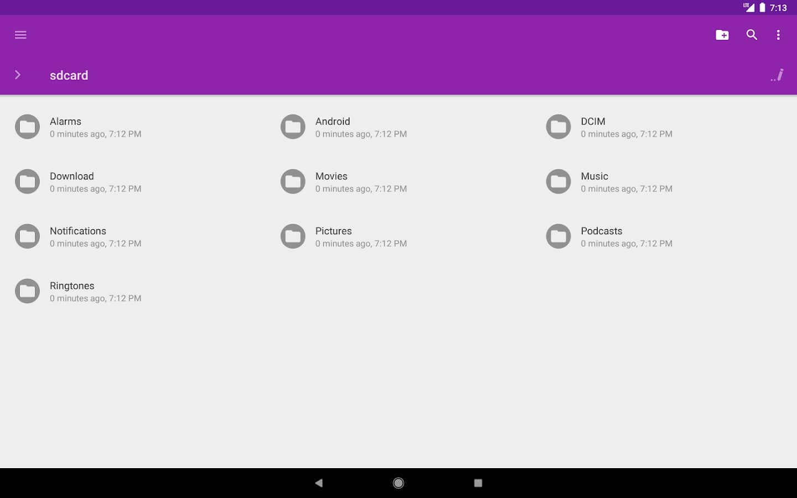Tap the Android home button
This screenshot has width=797, height=498.
(x=398, y=483)
